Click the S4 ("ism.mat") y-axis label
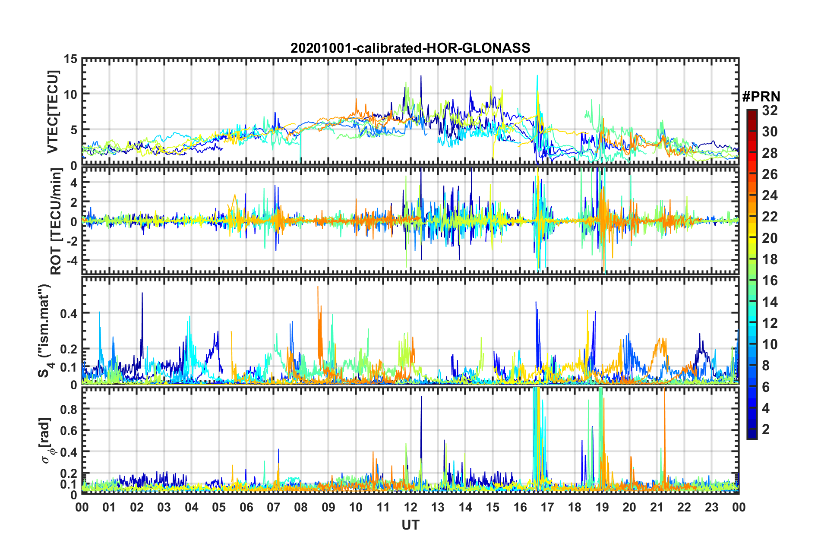This screenshot has width=821, height=549. point(44,331)
